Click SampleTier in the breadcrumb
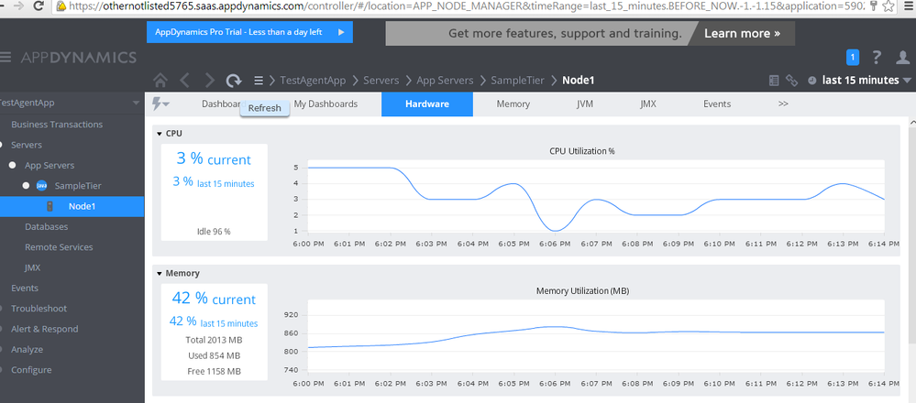916x403 pixels. pyautogui.click(x=517, y=81)
